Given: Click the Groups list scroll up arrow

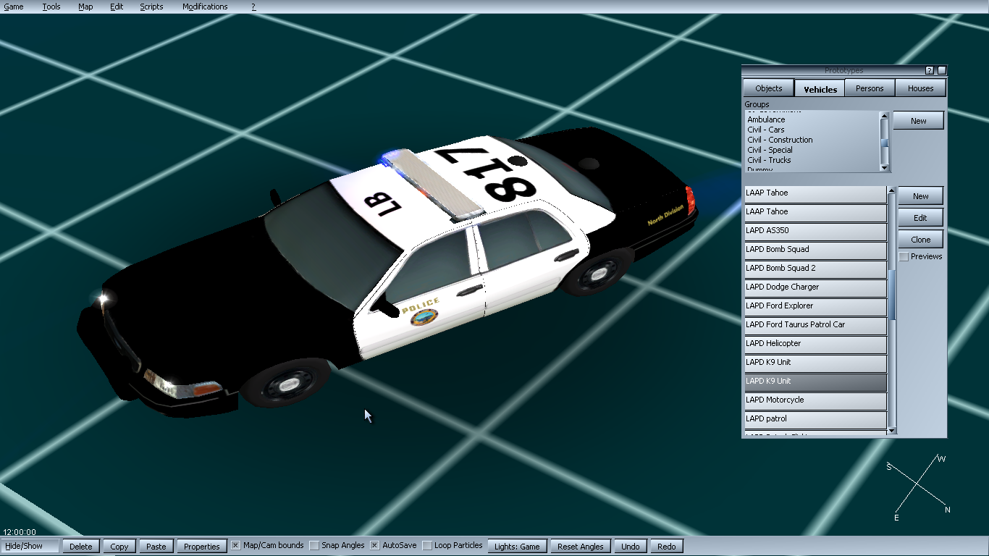Looking at the screenshot, I should [x=884, y=116].
